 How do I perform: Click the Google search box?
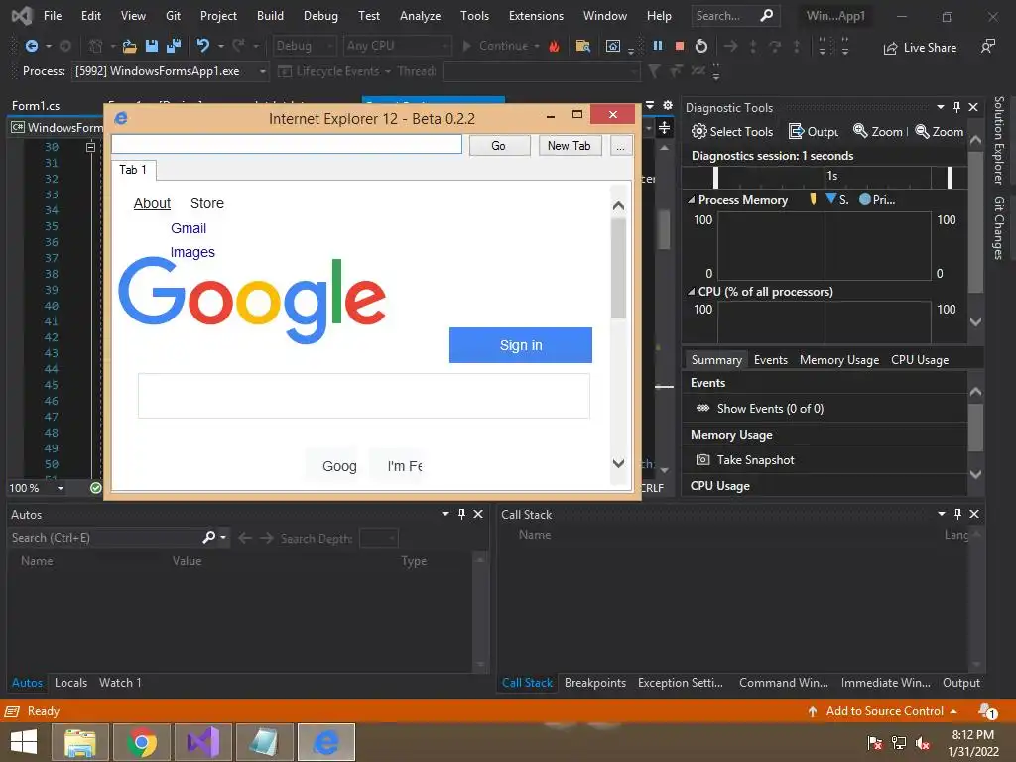363,395
